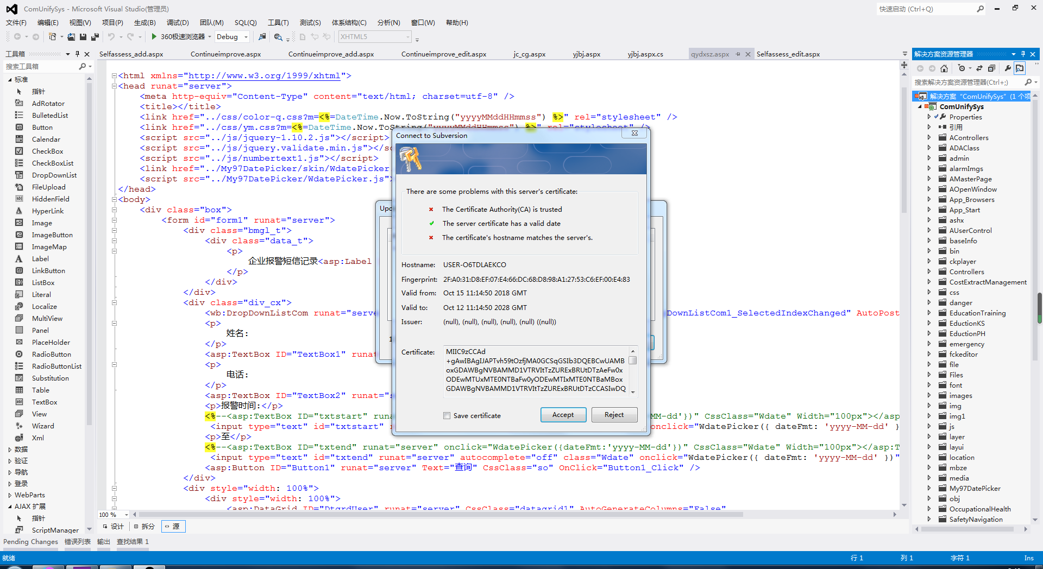This screenshot has width=1043, height=569.
Task: Click the editor horizontal scrollbar right arrow
Action: 895,514
